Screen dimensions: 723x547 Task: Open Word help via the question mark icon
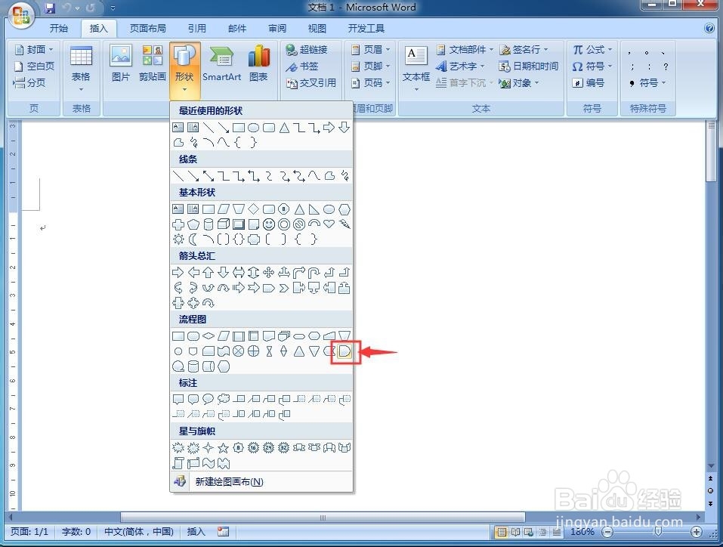[x=709, y=29]
